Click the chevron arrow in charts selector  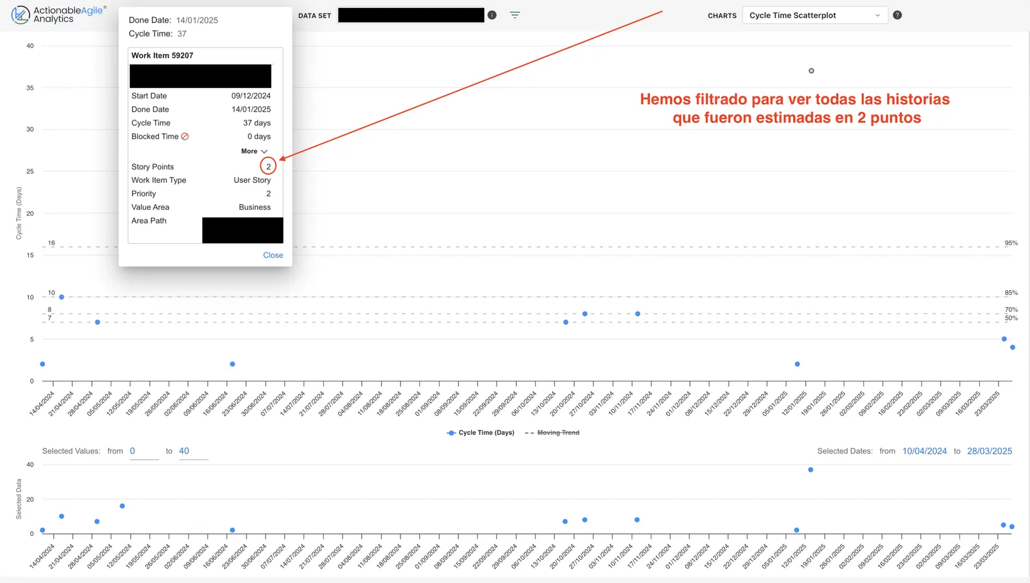tap(877, 15)
